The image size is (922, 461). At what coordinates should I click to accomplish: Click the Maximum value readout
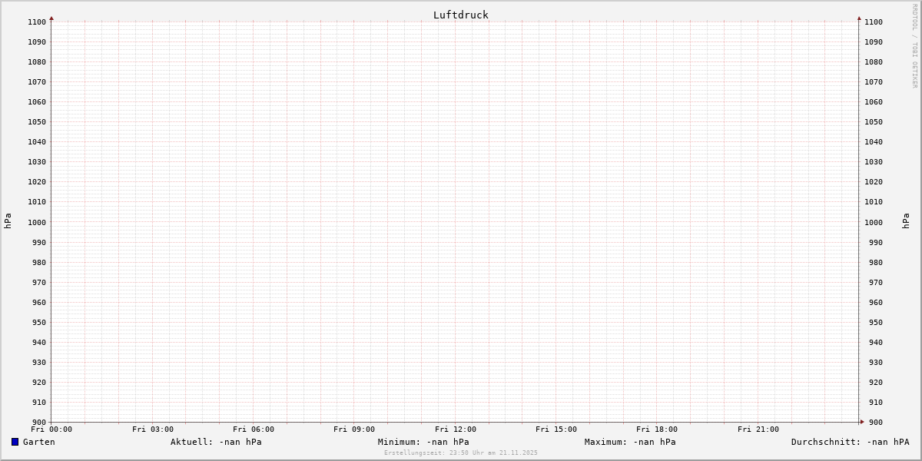coord(630,442)
